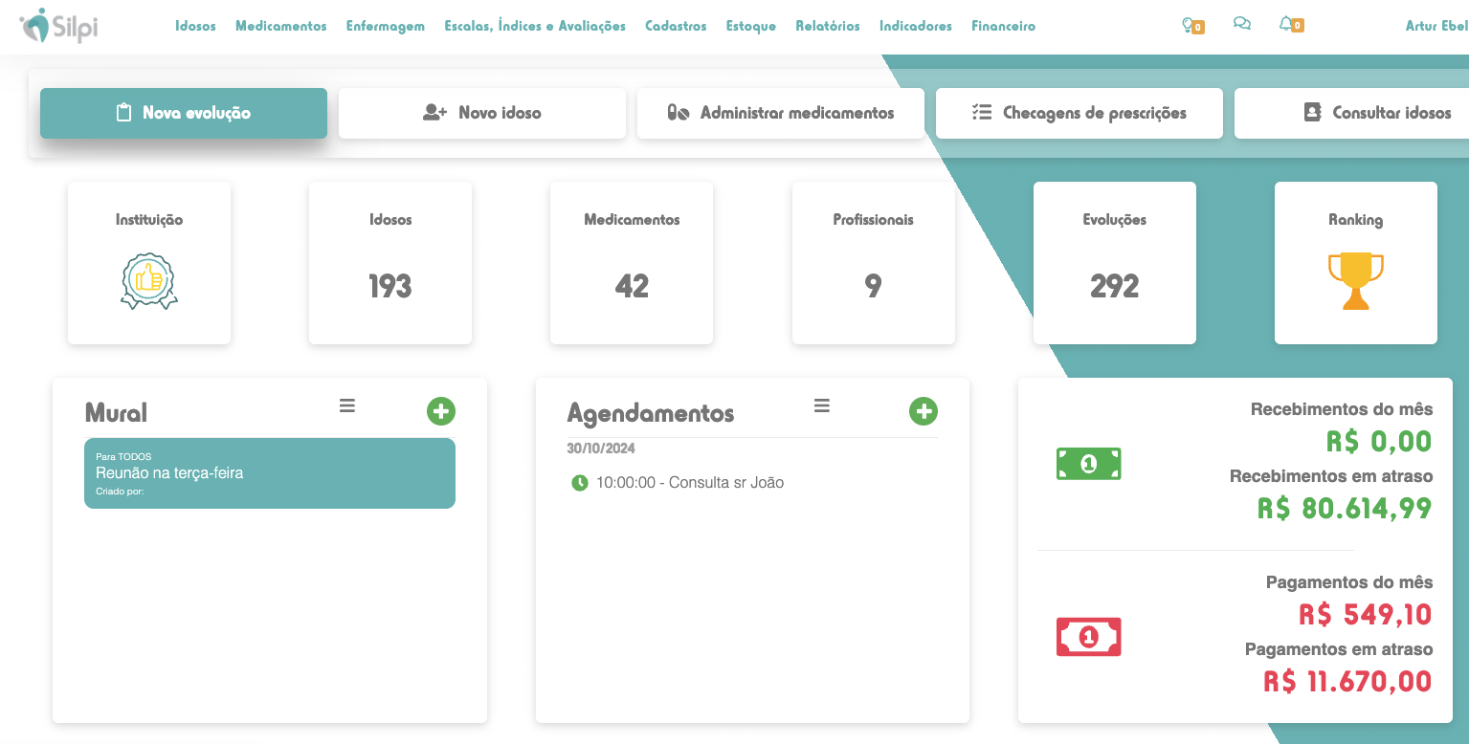This screenshot has height=744, width=1469.
Task: Open the Financeiro menu
Action: (1003, 26)
